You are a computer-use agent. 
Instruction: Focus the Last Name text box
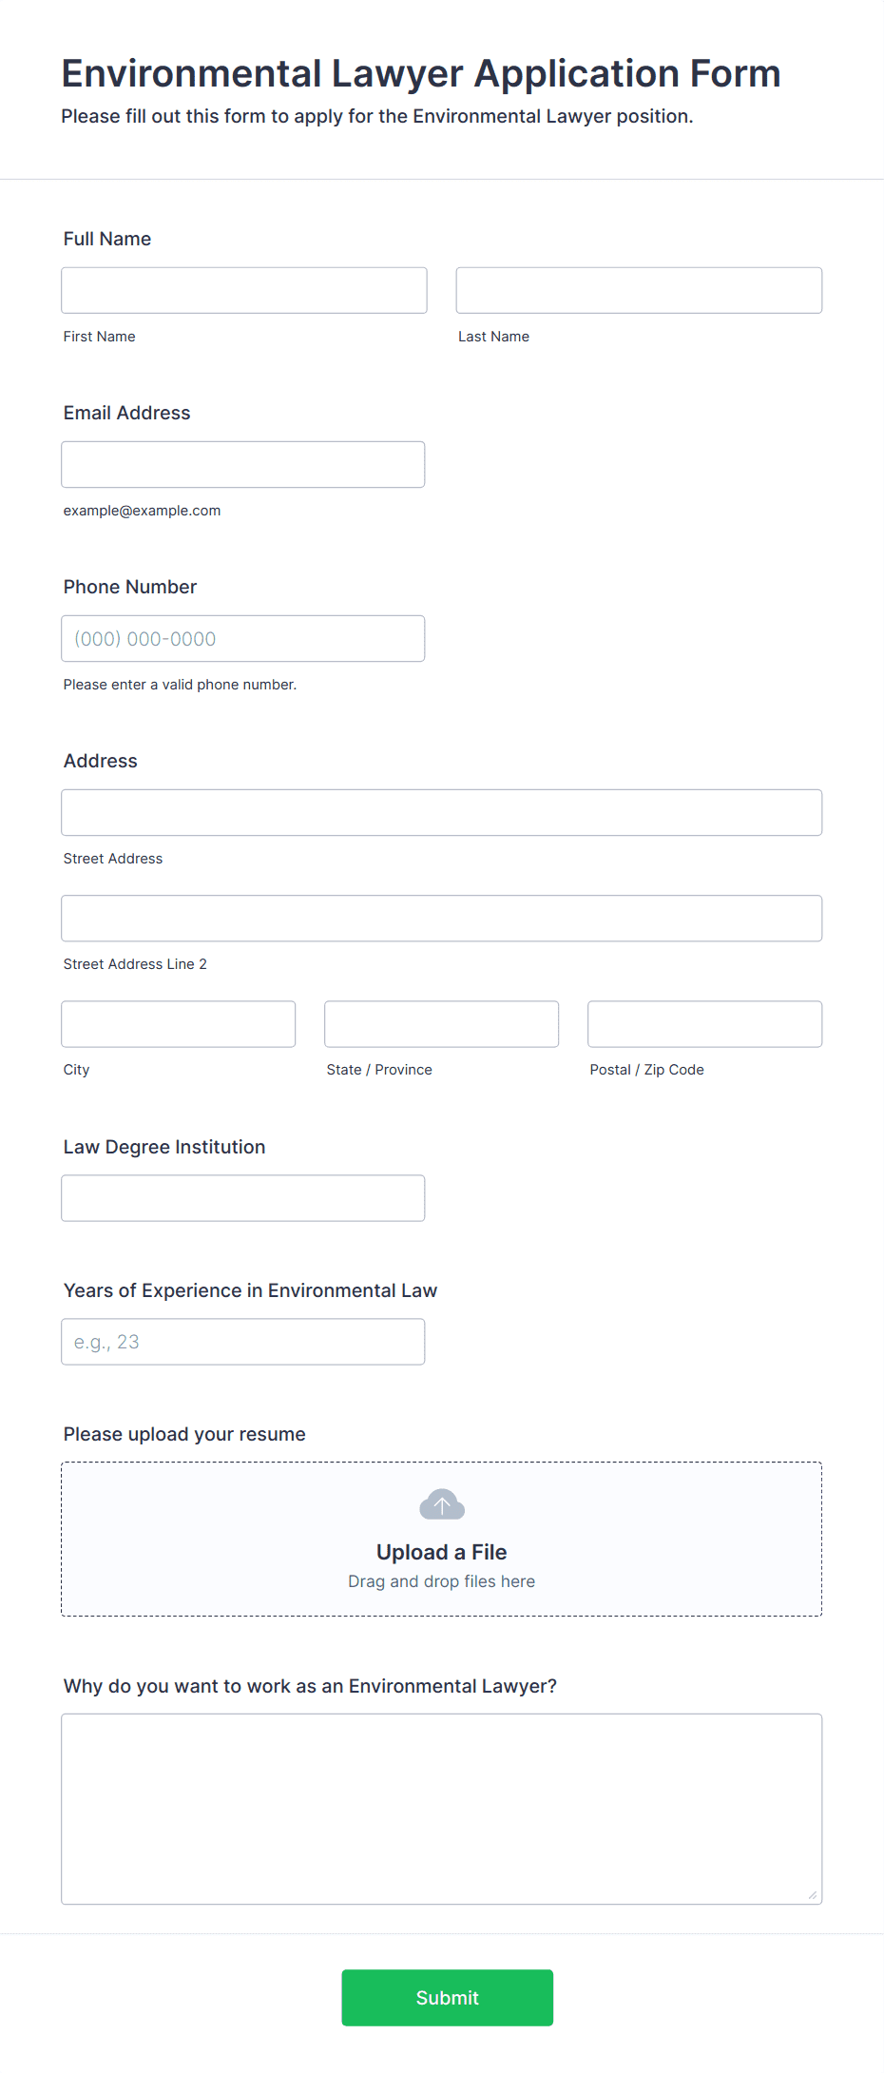[x=639, y=290]
